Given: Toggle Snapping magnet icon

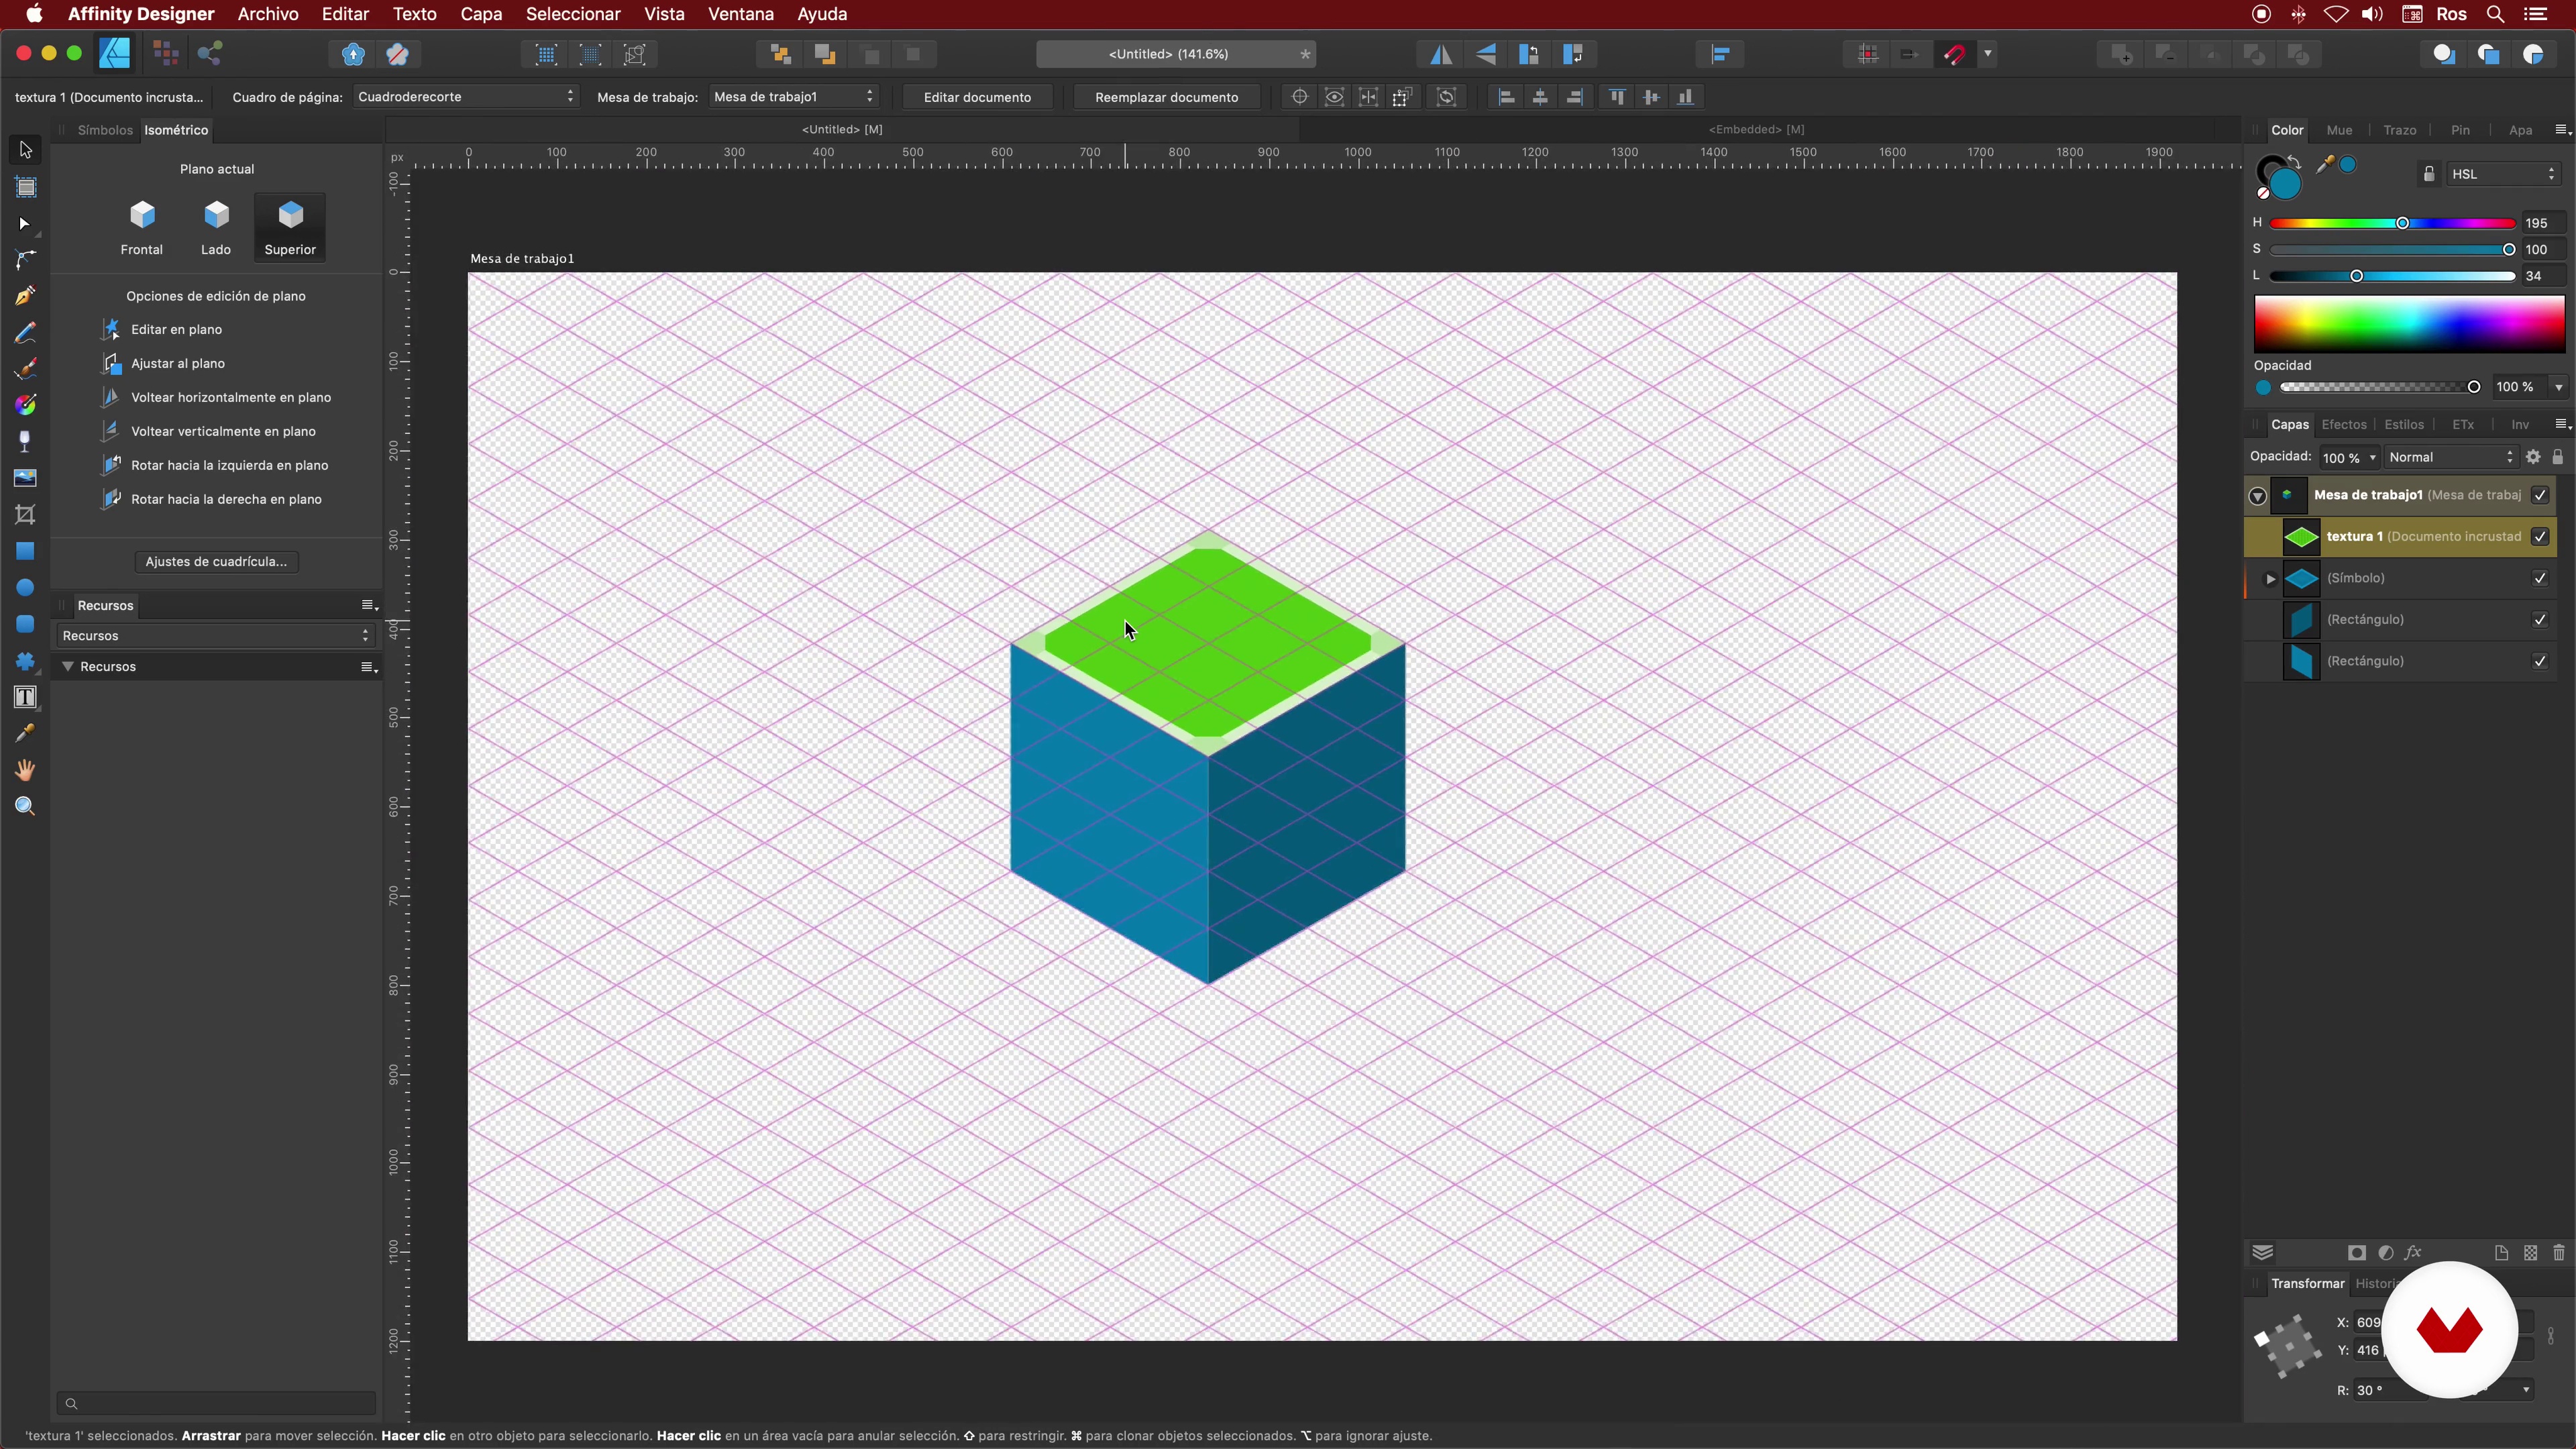Looking at the screenshot, I should point(1954,54).
